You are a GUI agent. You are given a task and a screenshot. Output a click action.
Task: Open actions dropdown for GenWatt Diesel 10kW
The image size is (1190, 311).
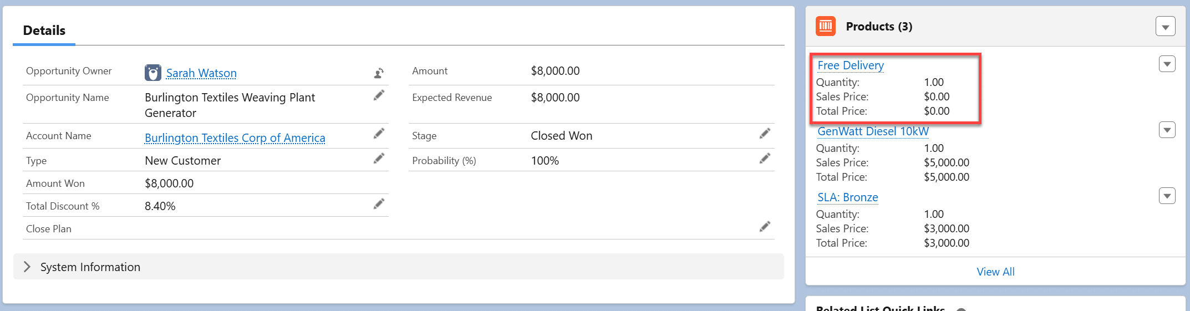pos(1167,130)
